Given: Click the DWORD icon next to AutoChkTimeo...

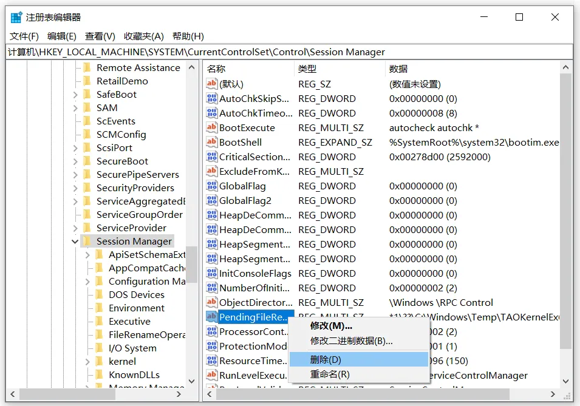Looking at the screenshot, I should click(x=211, y=113).
